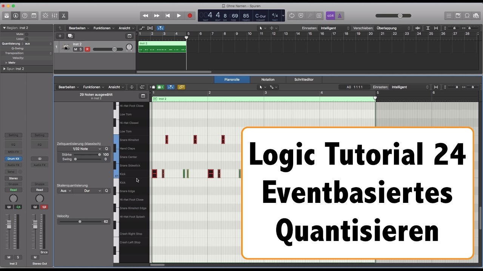Click Q button next to 1/32 Note

(106, 149)
